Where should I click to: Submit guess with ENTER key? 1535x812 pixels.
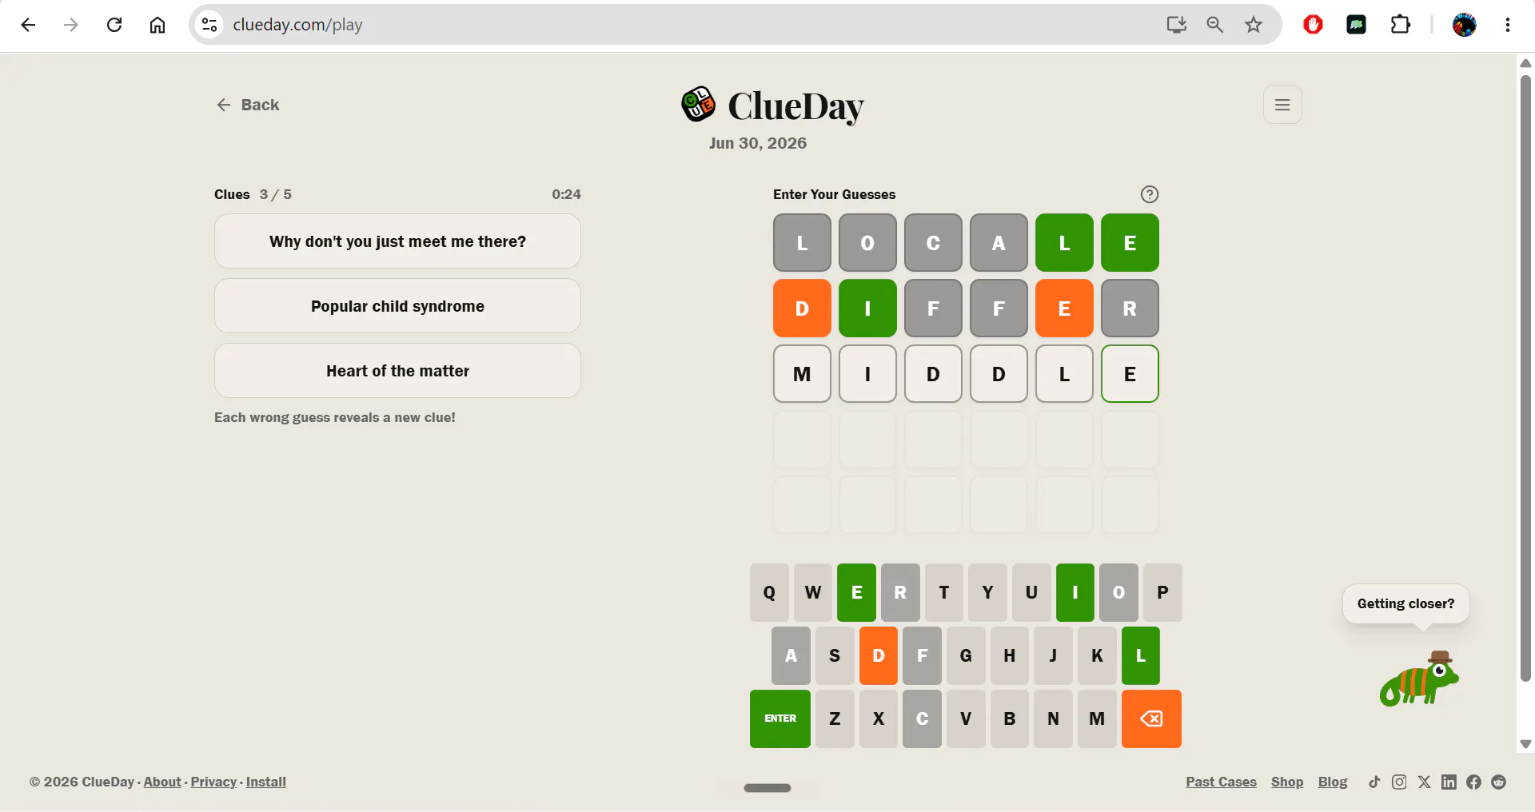[x=780, y=718]
